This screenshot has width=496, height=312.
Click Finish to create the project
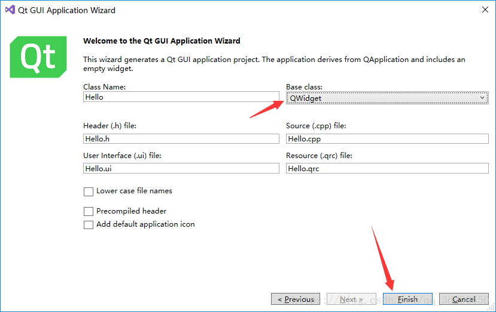pyautogui.click(x=407, y=299)
